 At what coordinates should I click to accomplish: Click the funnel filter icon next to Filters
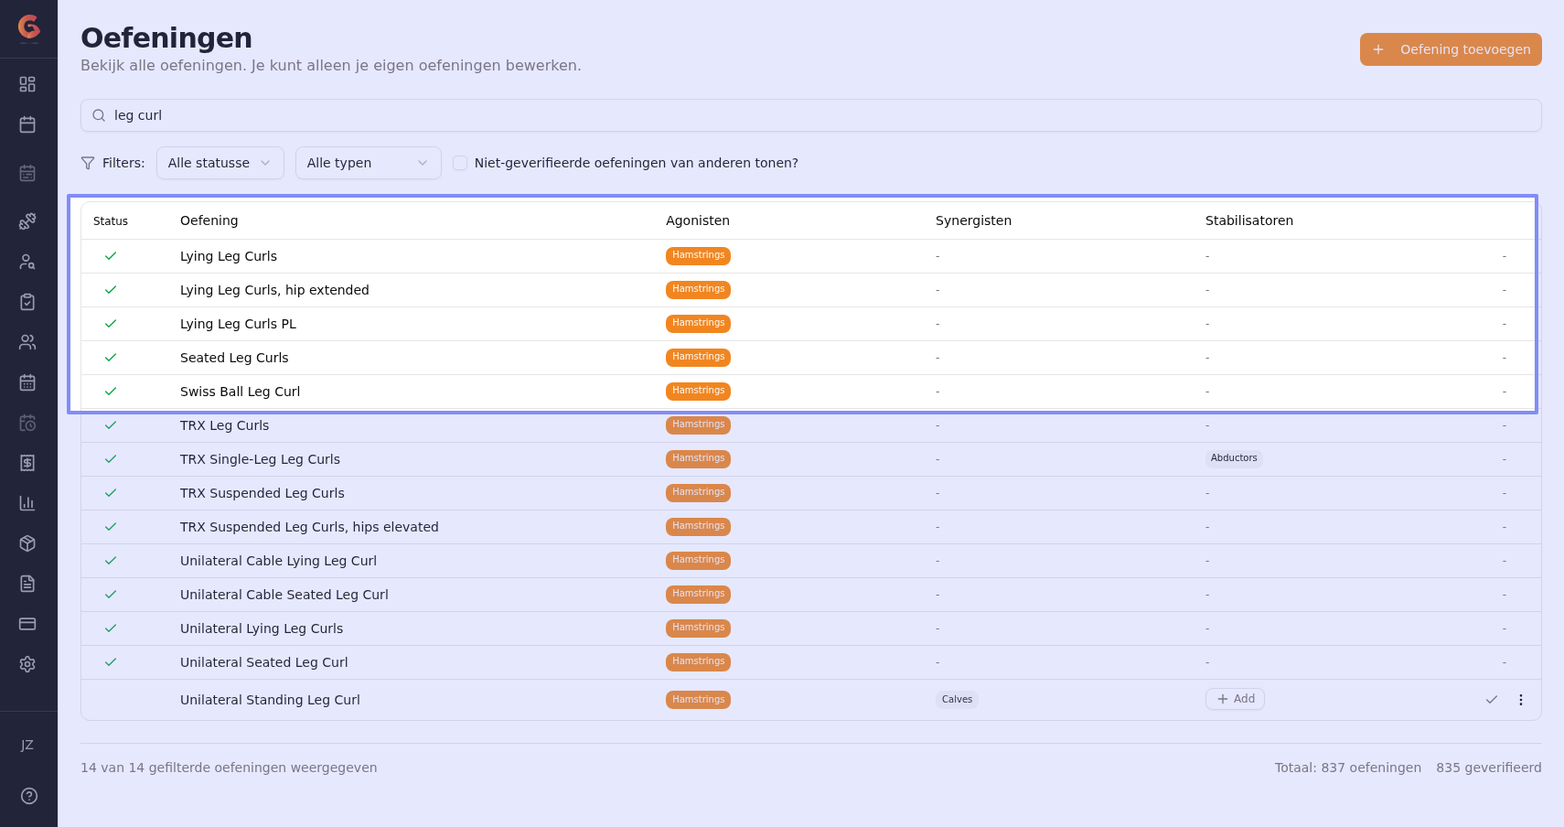click(x=88, y=163)
